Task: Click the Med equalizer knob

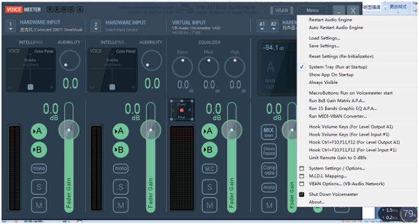Action: [x=208, y=67]
